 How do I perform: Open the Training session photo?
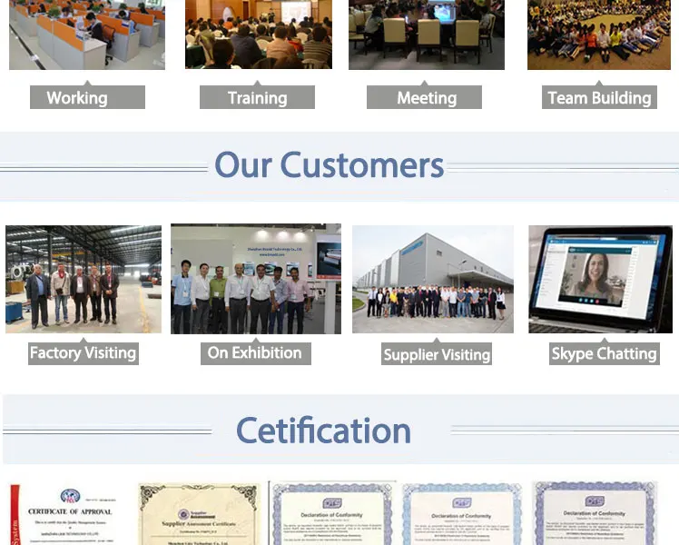coord(259,35)
